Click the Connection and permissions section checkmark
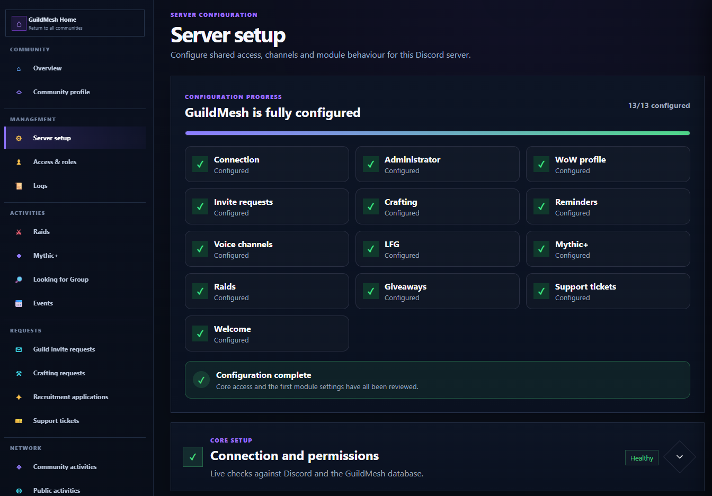Screen dimensions: 712x496 coord(193,457)
